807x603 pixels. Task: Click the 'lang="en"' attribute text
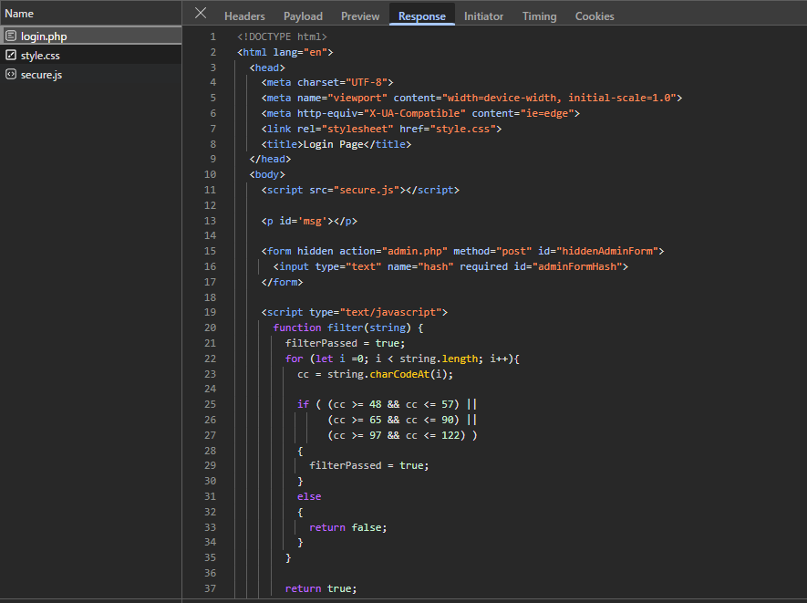tap(300, 52)
